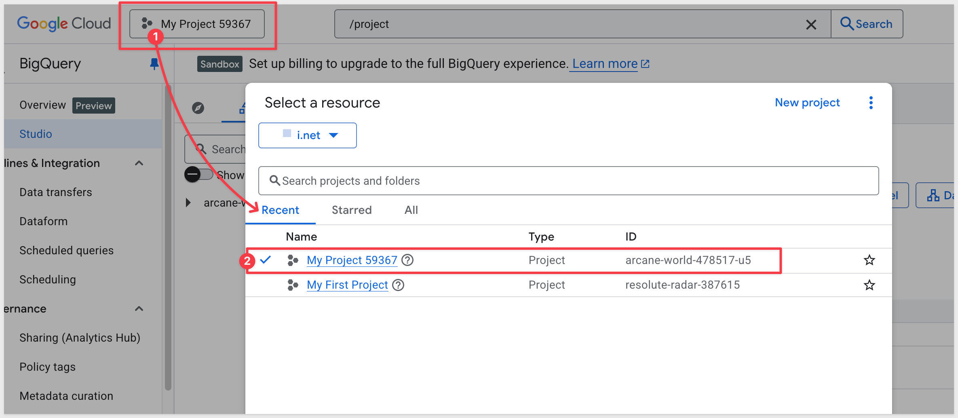
Task: Toggle the Show switch in explorer
Action: tap(198, 175)
